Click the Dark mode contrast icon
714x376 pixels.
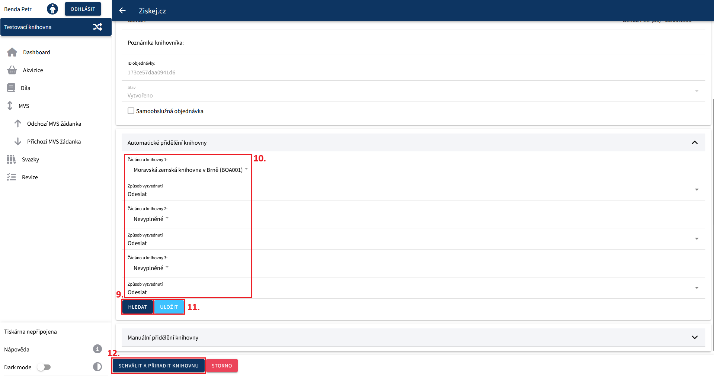(97, 367)
